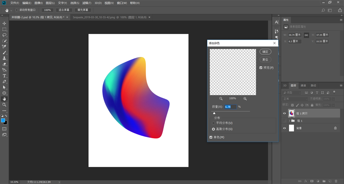Select the Zoom tool in the toolbar

[5, 105]
